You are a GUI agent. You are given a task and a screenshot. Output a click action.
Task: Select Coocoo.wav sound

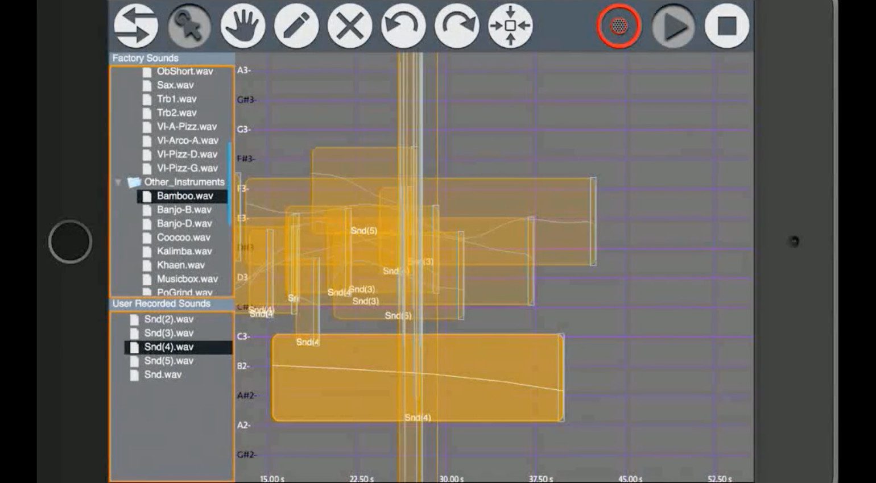(183, 238)
